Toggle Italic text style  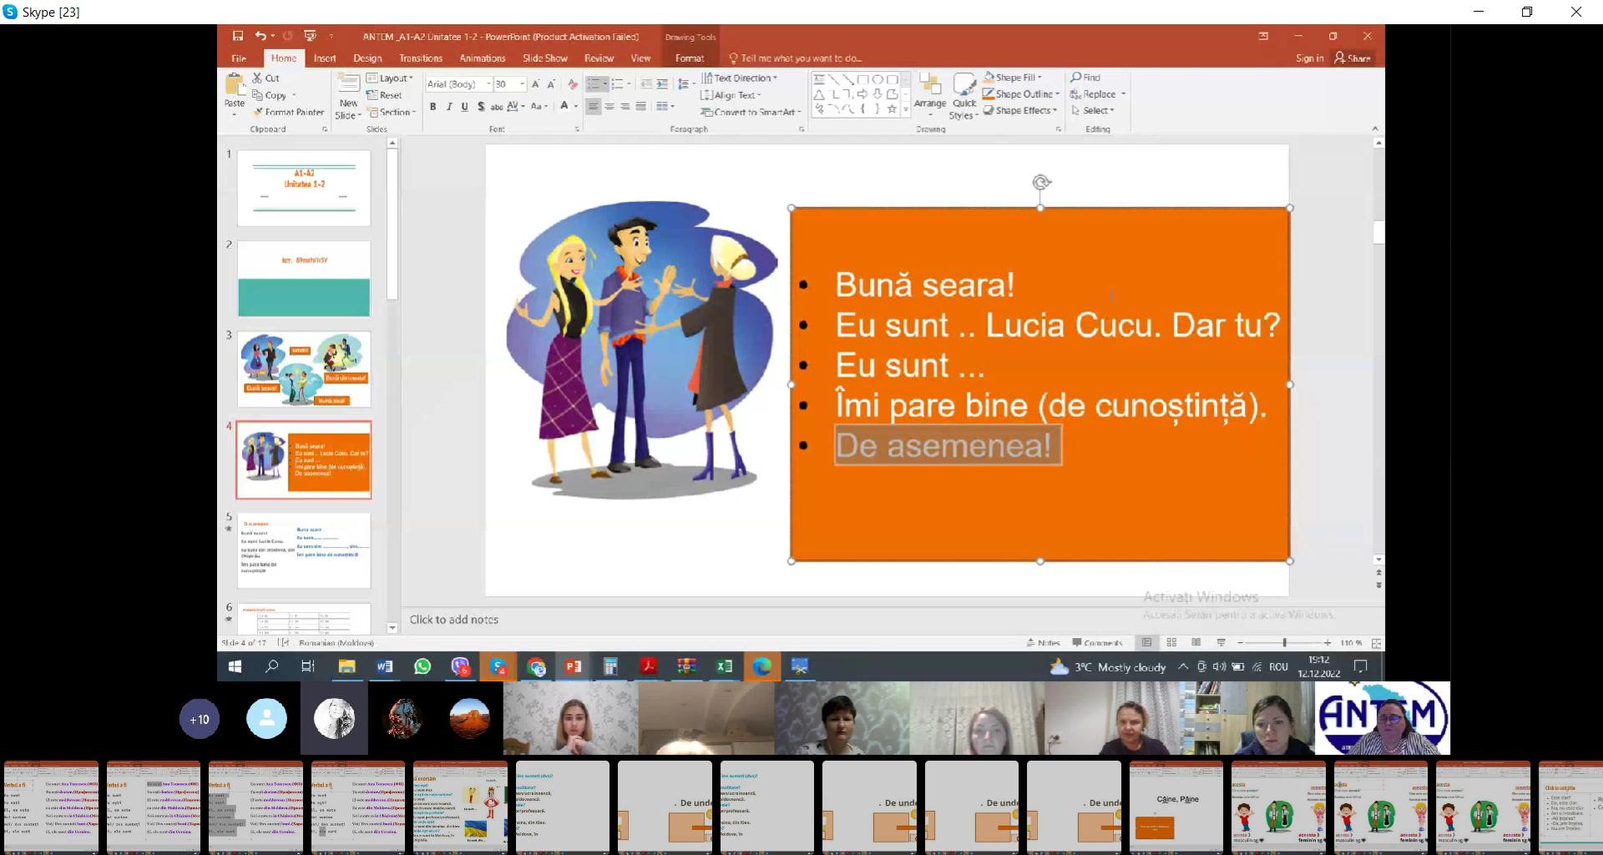point(449,107)
